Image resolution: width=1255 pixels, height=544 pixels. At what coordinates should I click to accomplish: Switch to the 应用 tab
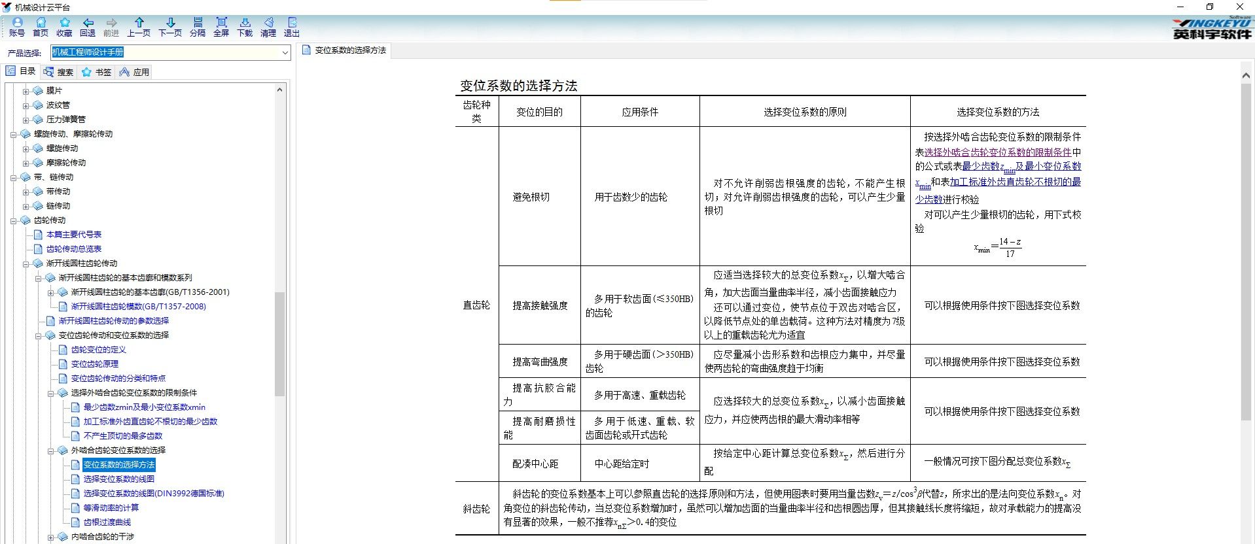point(134,72)
